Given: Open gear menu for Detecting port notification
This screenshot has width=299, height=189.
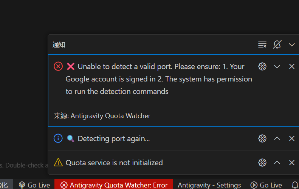Looking at the screenshot, I should click(262, 138).
